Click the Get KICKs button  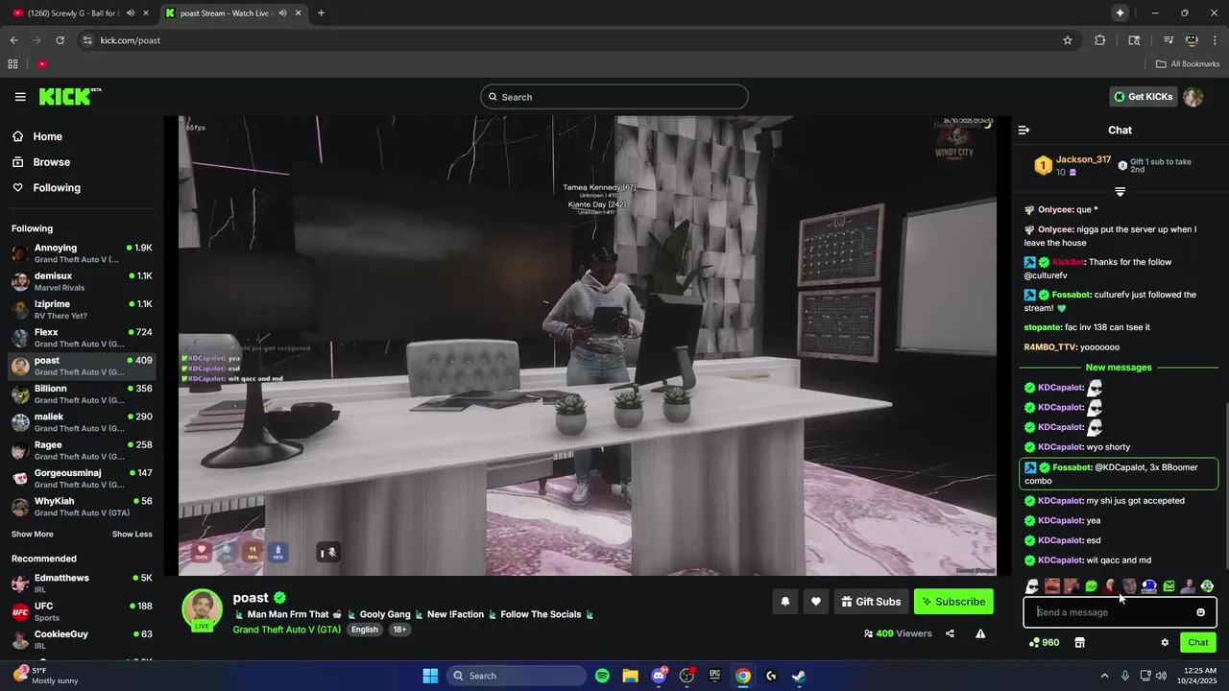point(1143,97)
